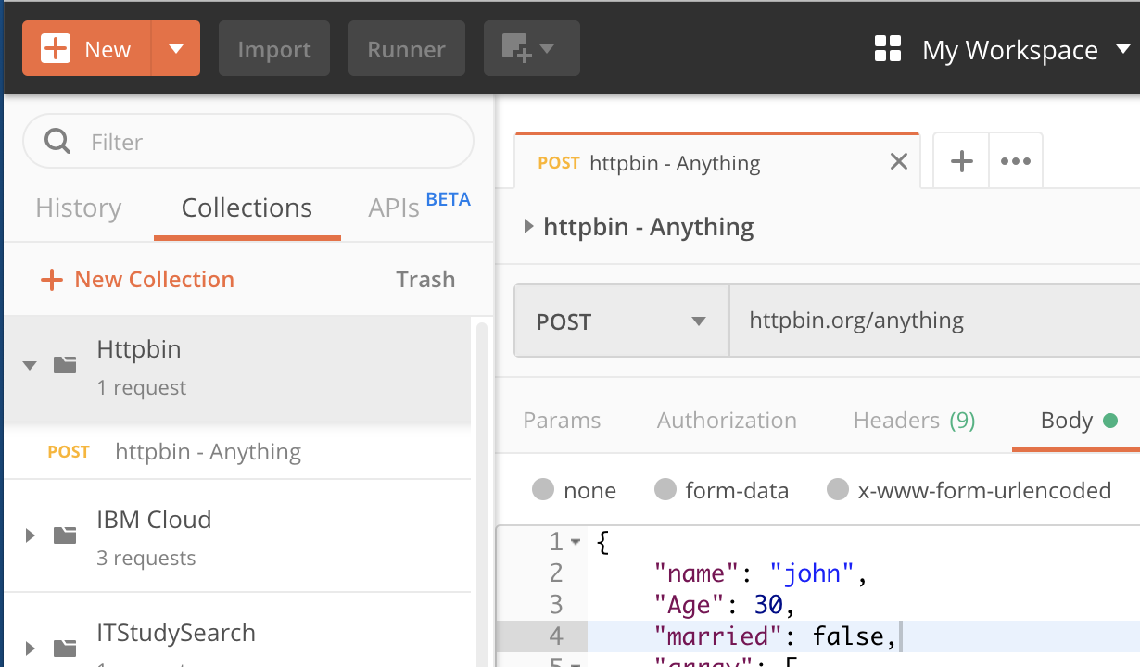
Task: Open the tab options ellipsis menu
Action: click(1016, 161)
